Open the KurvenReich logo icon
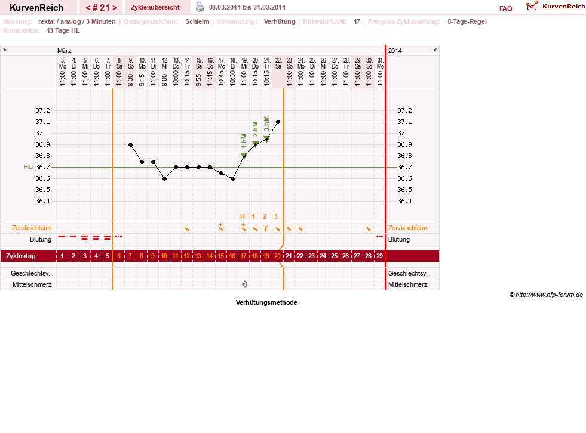Screen dimensions: 586x433 [532, 6]
